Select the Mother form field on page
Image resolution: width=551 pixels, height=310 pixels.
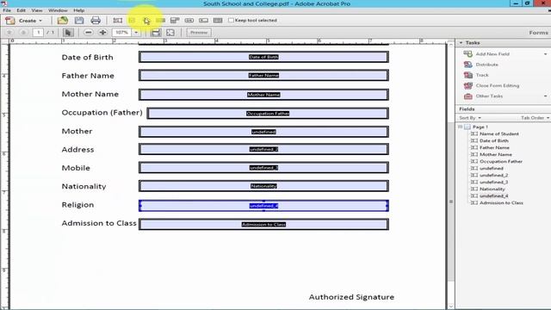263,132
